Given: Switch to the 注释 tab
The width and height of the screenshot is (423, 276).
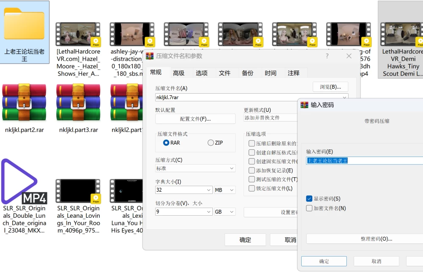Looking at the screenshot, I should click(294, 73).
